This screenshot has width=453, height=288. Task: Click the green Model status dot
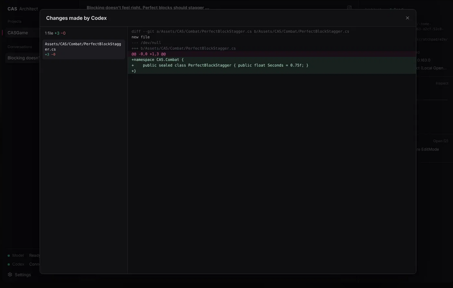tap(9, 256)
